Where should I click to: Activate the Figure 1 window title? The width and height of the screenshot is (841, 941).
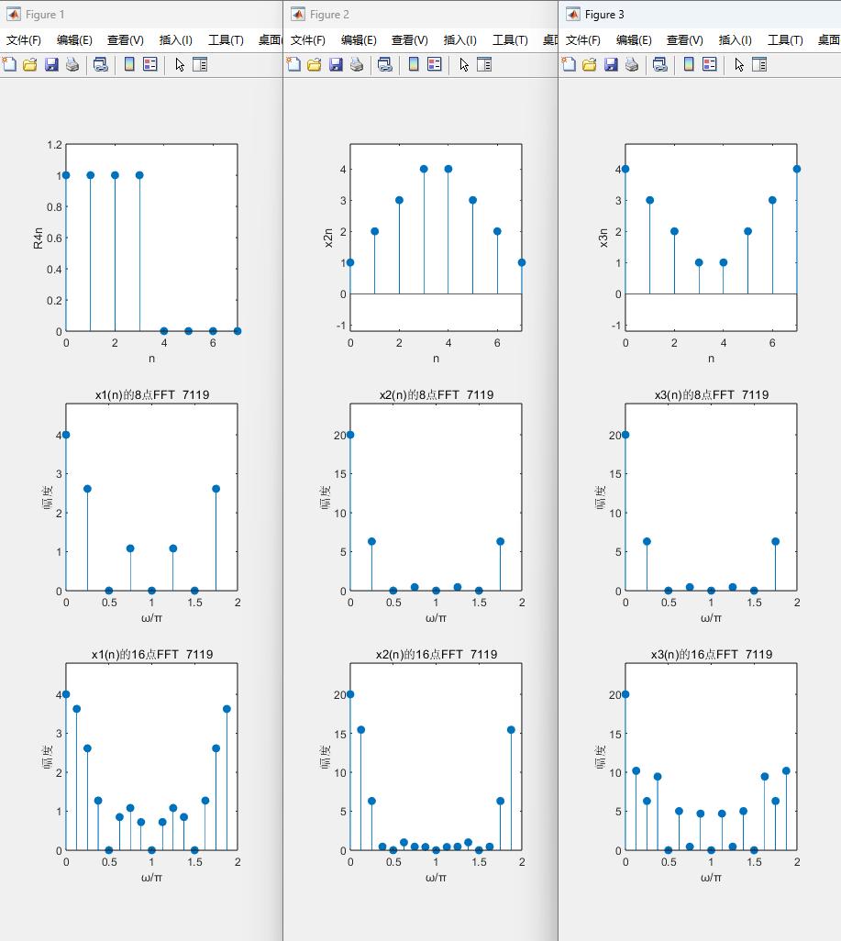click(44, 15)
